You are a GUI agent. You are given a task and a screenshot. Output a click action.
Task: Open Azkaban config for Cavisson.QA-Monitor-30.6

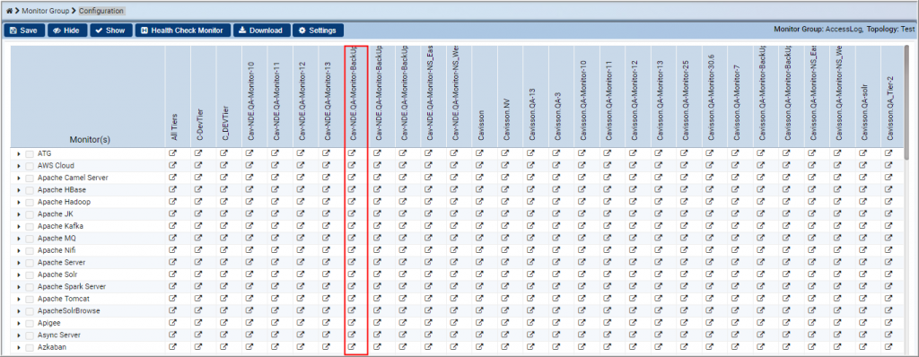pos(710,347)
